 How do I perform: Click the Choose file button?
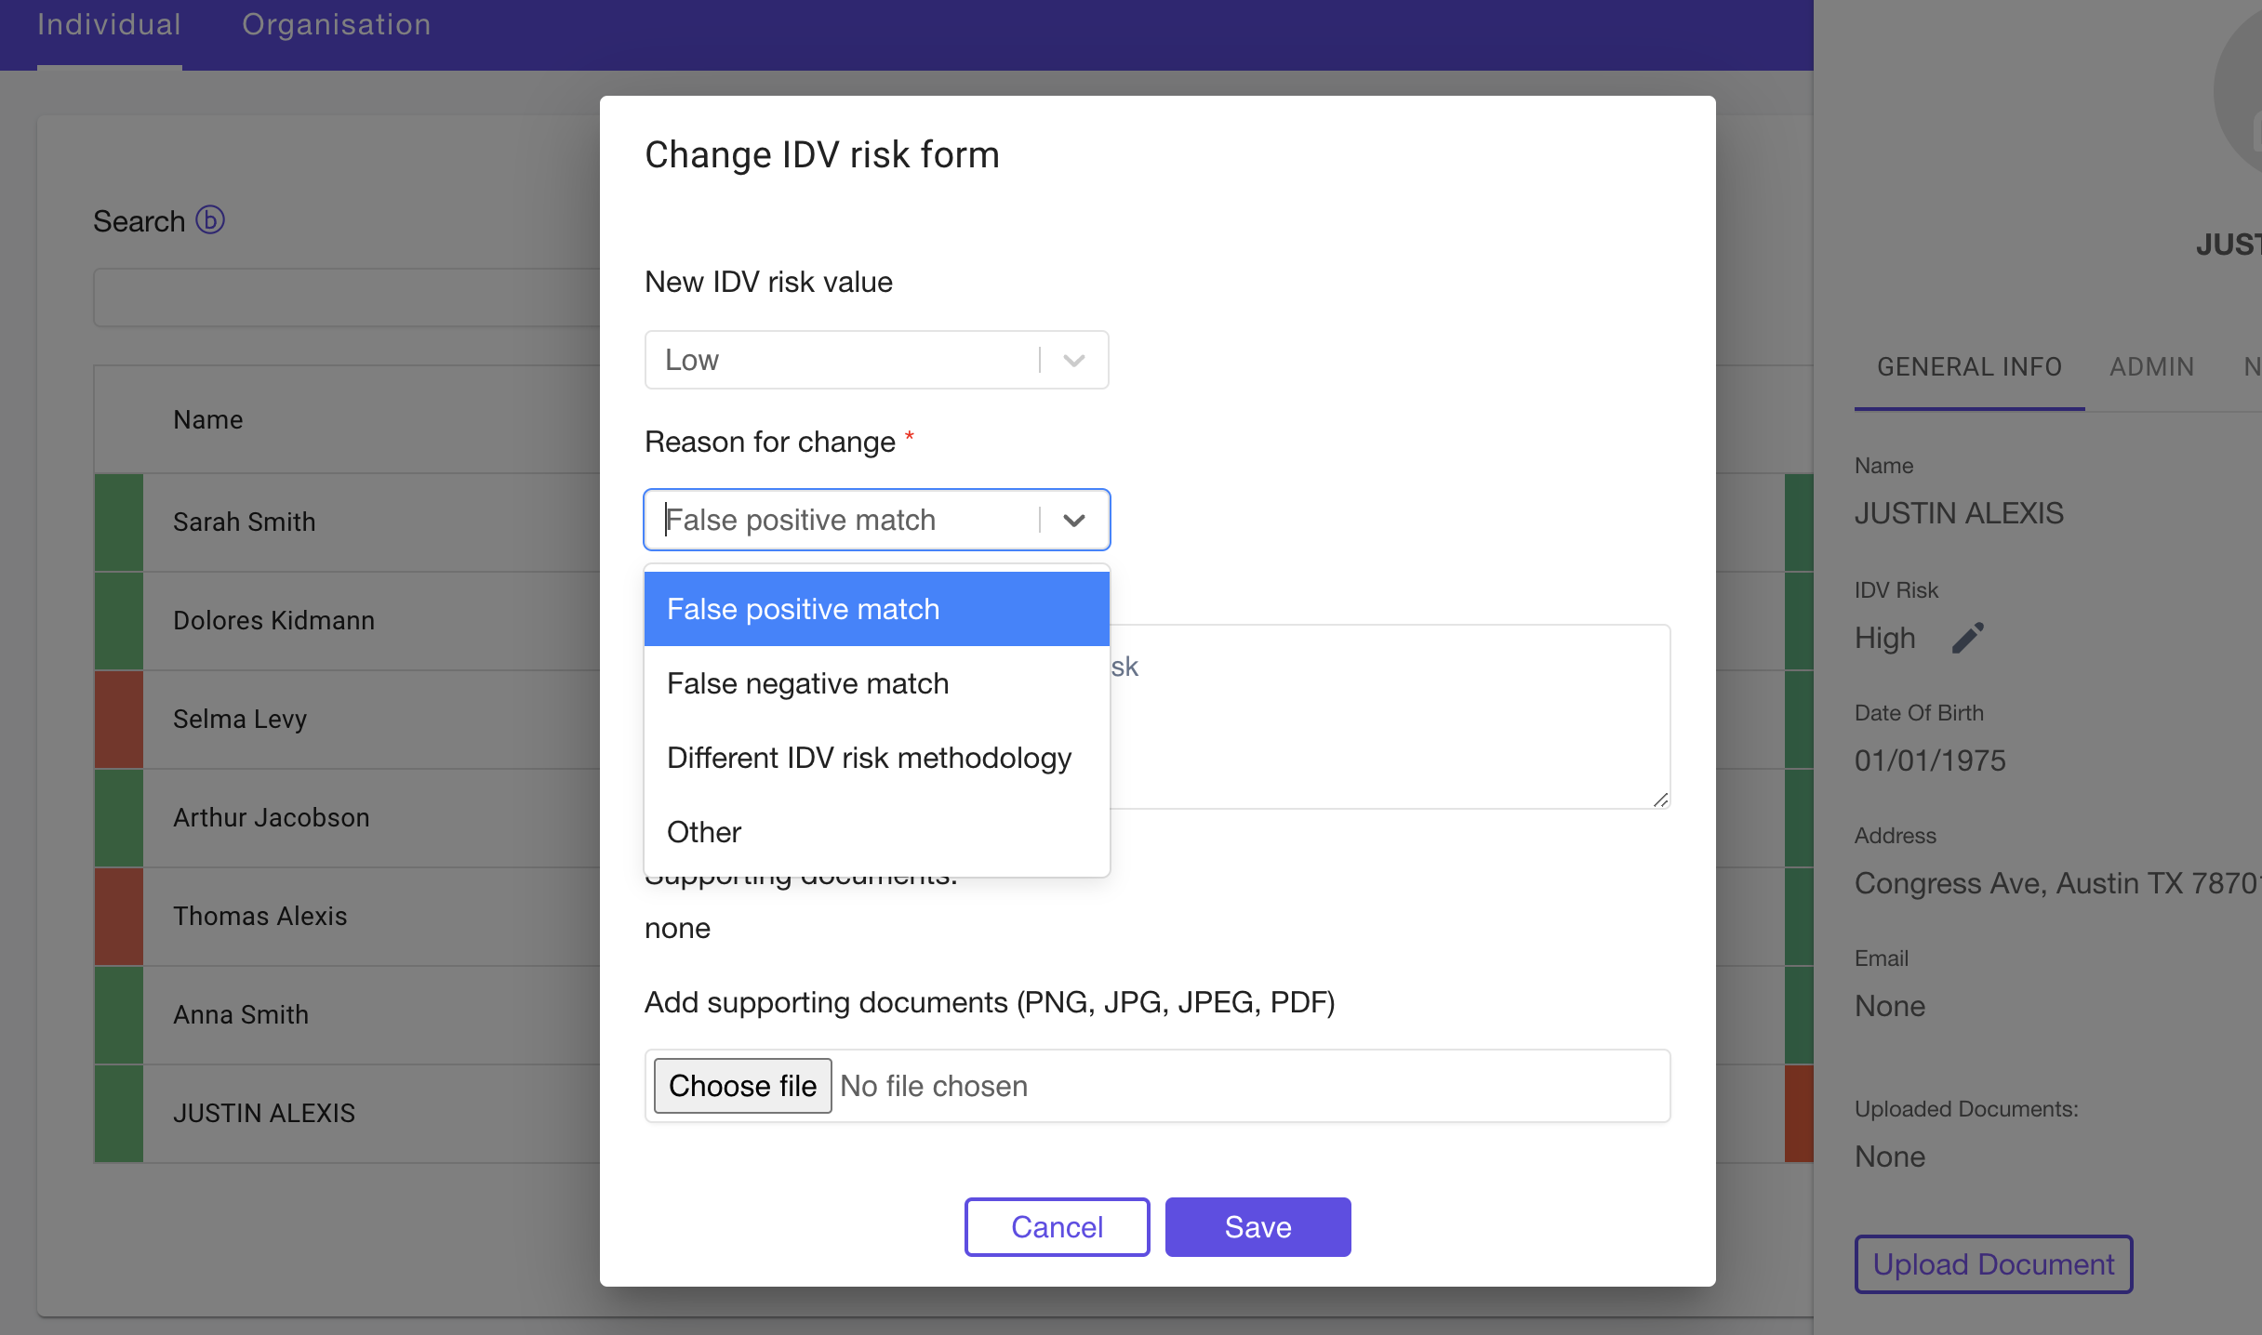742,1085
